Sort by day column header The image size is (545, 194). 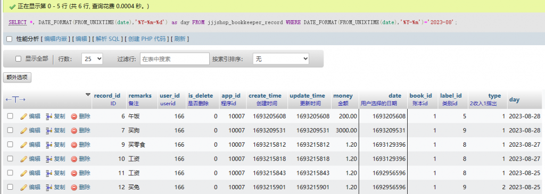click(x=514, y=99)
